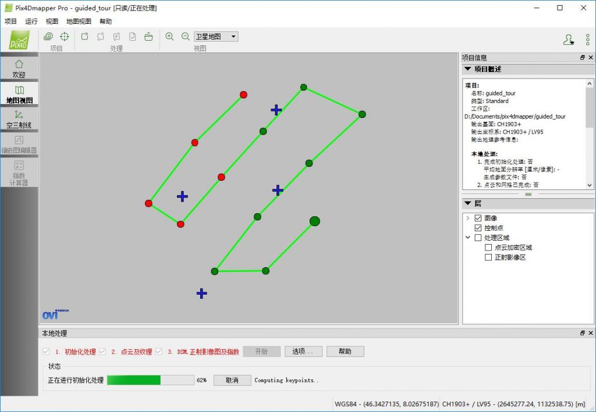Open the 视图 menu
The image size is (596, 412).
[x=52, y=22]
